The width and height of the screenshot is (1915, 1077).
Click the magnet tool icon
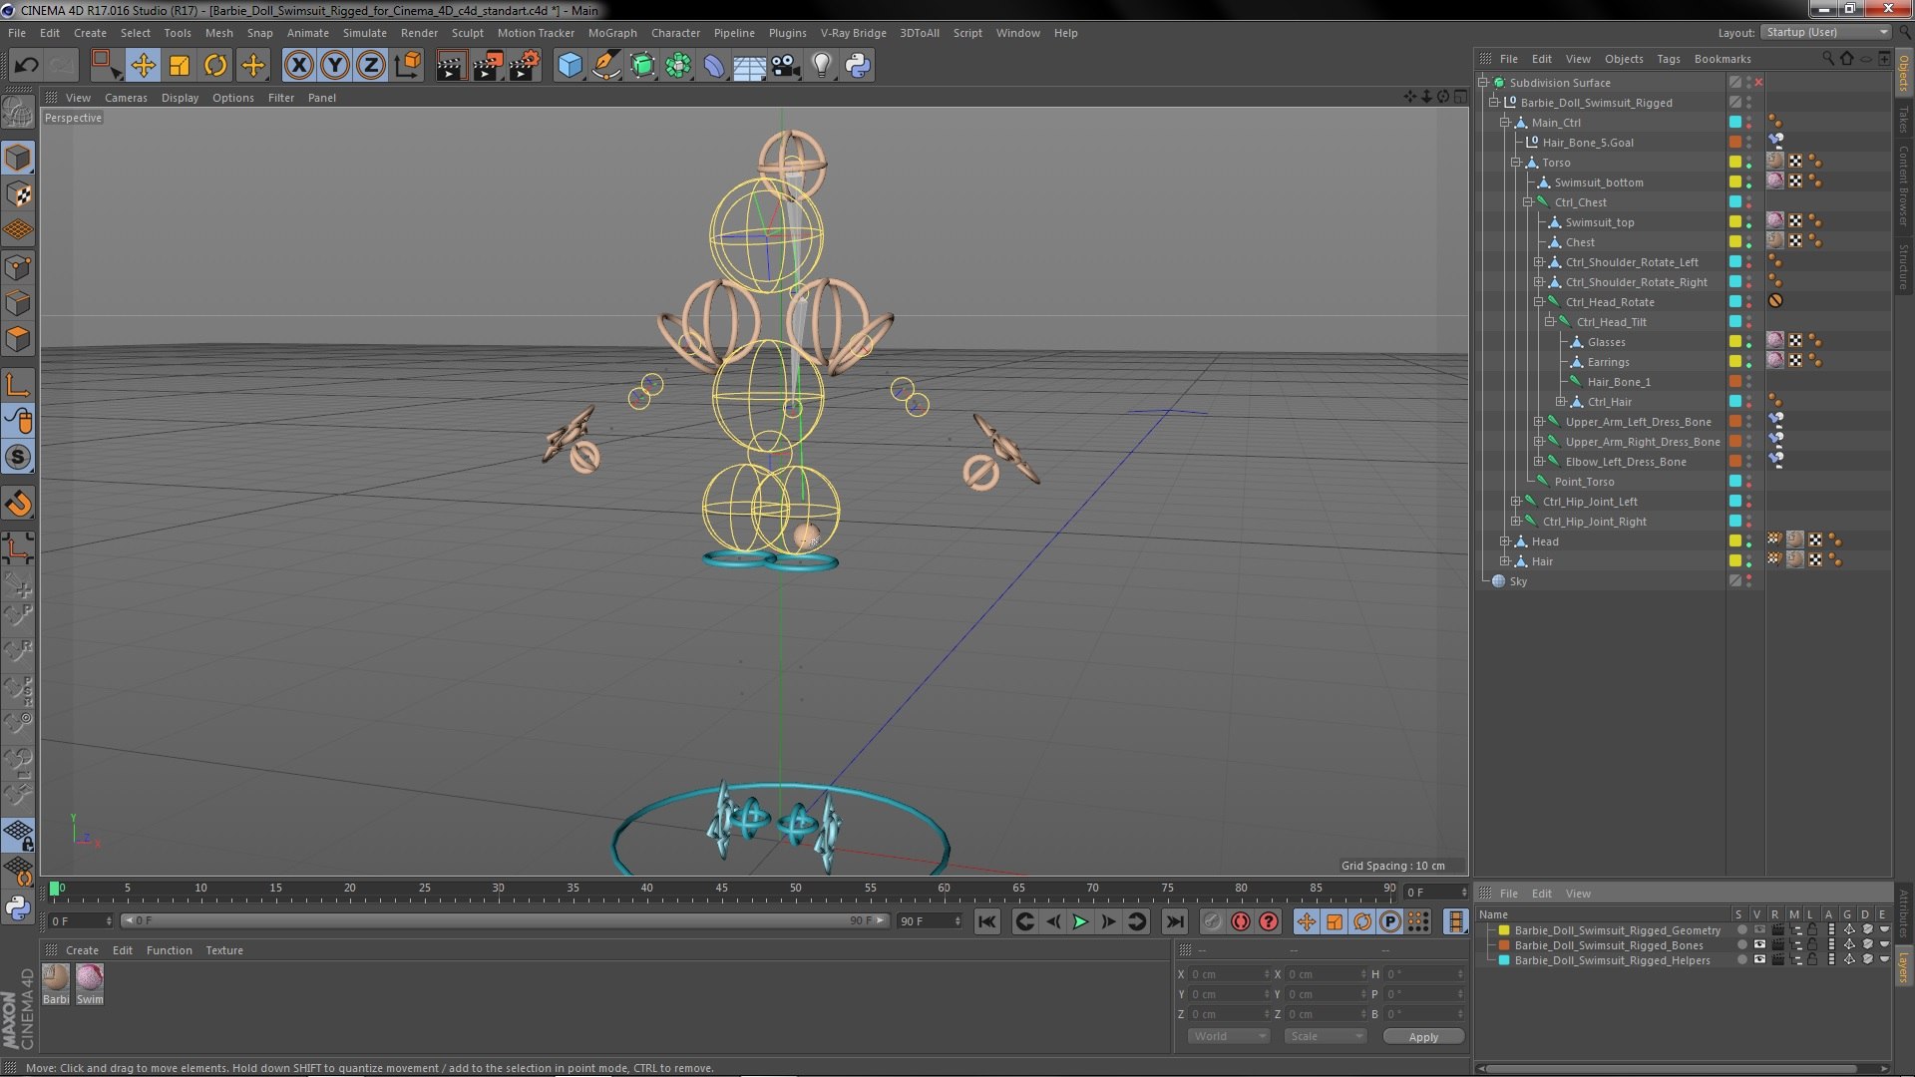point(18,504)
